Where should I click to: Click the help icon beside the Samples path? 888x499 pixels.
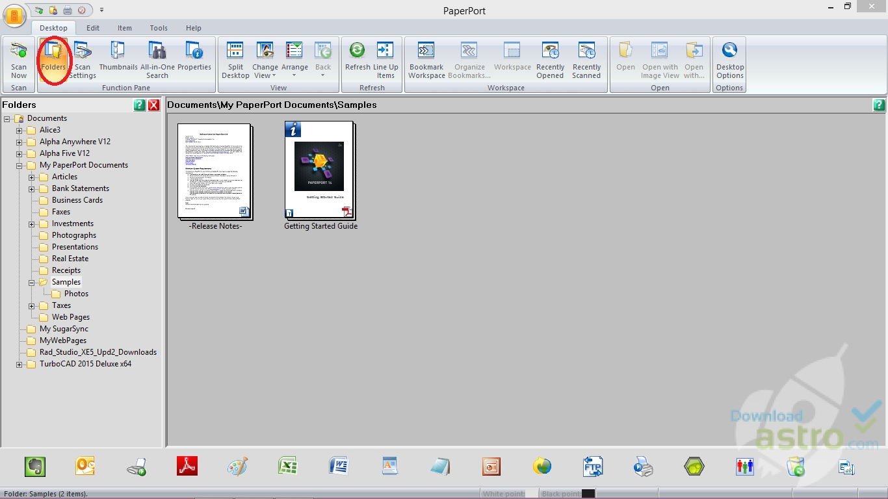879,105
